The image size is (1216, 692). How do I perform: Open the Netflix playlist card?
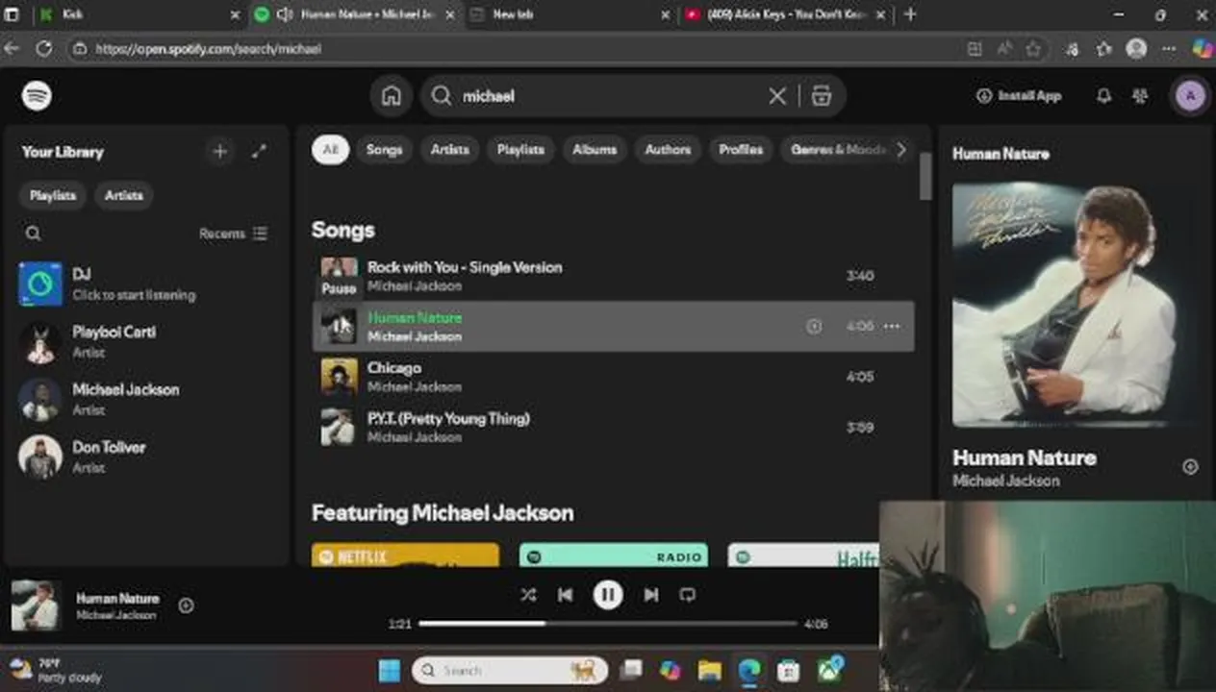405,555
